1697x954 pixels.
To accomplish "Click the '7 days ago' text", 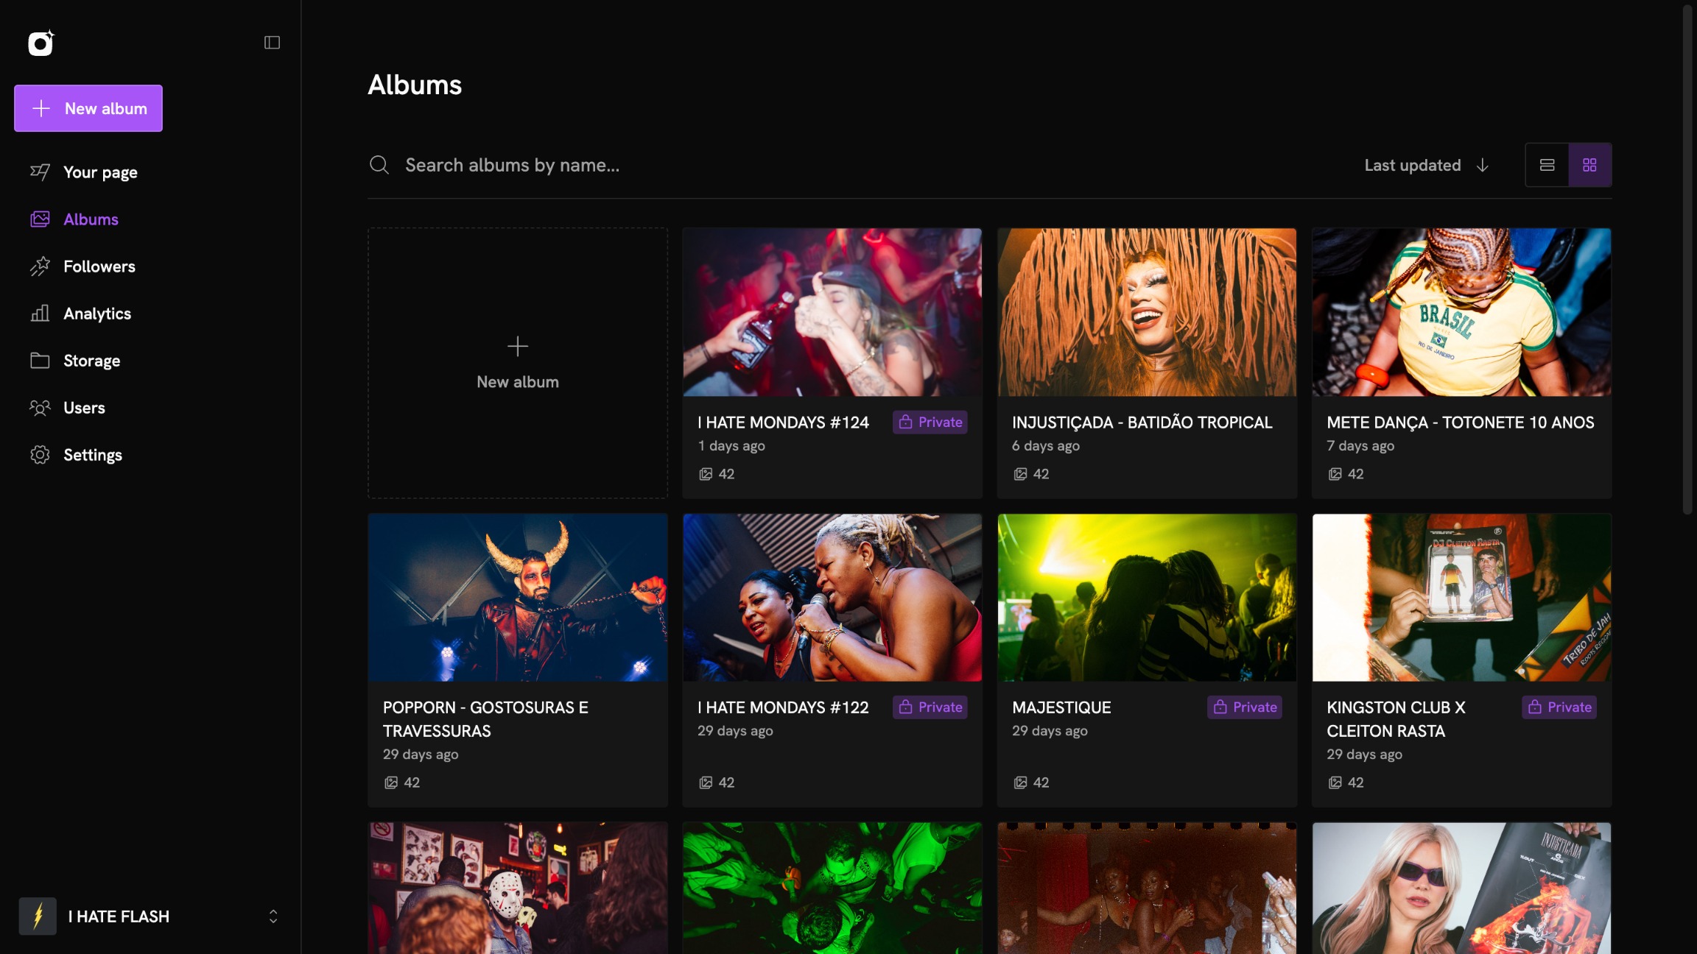I will (1360, 446).
